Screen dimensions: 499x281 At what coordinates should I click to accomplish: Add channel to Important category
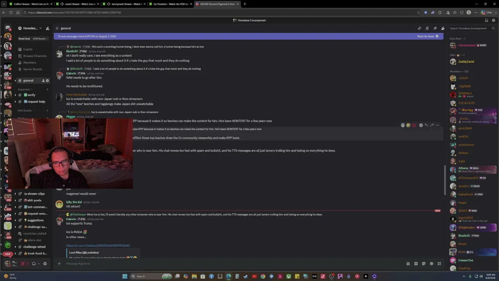pyautogui.click(x=48, y=89)
